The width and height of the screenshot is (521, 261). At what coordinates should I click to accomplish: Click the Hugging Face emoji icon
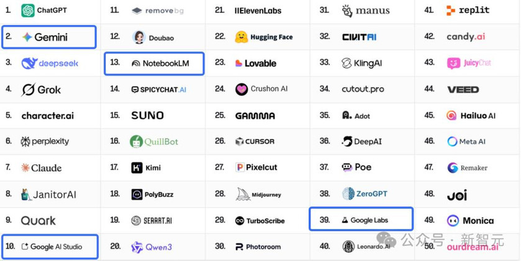click(x=242, y=37)
